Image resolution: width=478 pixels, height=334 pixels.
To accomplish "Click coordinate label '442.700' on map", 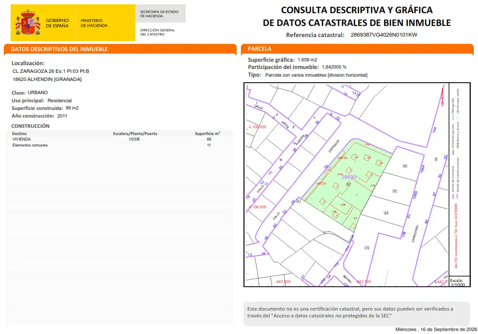I will point(364,282).
